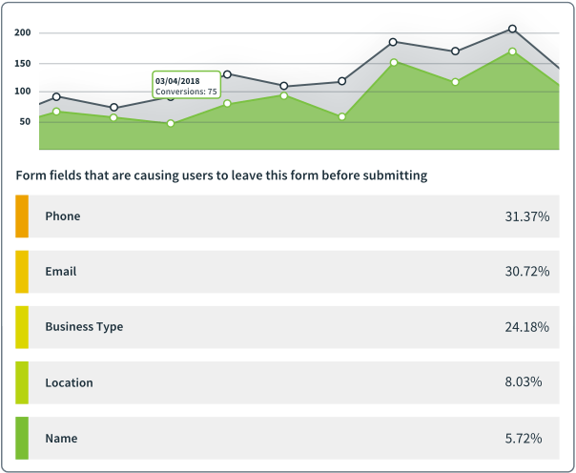Click the green swatch beside Name

(x=22, y=438)
